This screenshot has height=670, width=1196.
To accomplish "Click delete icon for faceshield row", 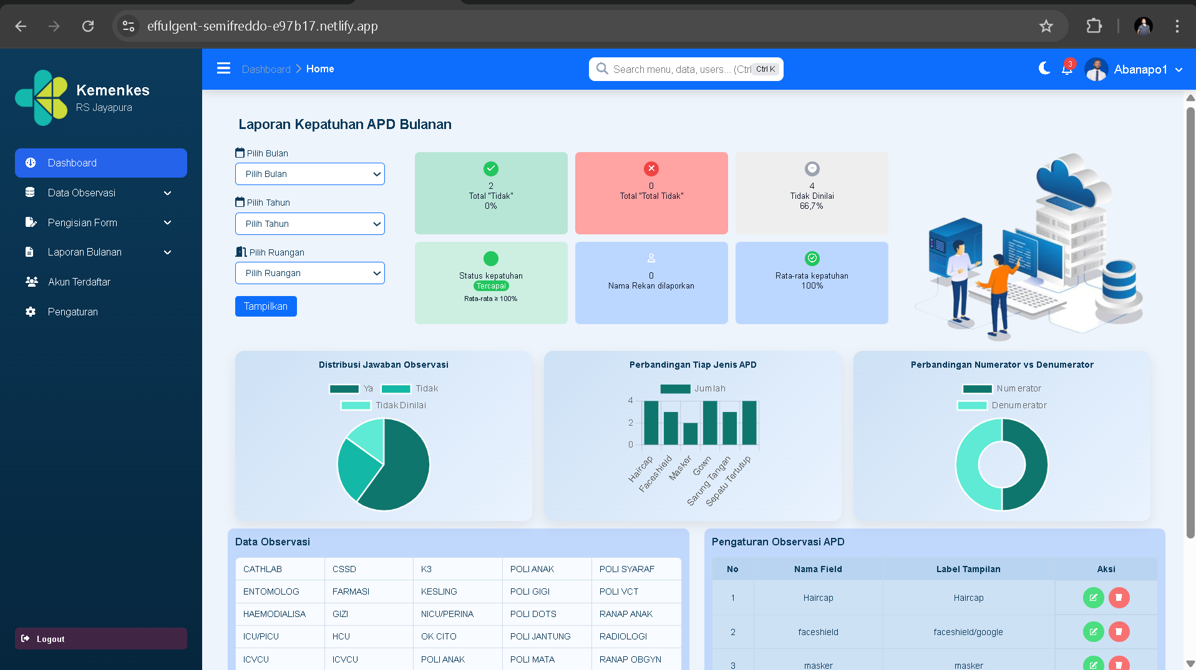I will tap(1119, 632).
